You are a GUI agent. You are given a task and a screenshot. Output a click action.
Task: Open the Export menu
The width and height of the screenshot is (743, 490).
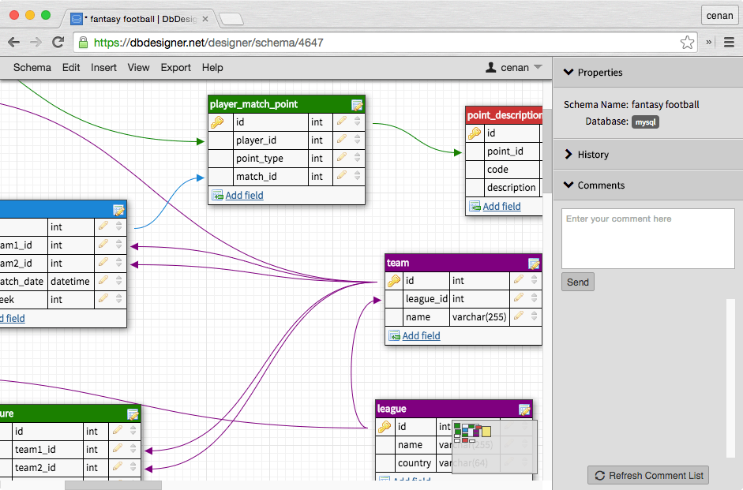pos(175,68)
